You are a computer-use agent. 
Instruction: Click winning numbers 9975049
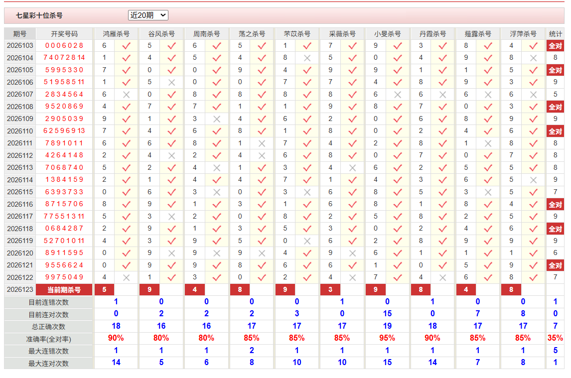pyautogui.click(x=64, y=277)
